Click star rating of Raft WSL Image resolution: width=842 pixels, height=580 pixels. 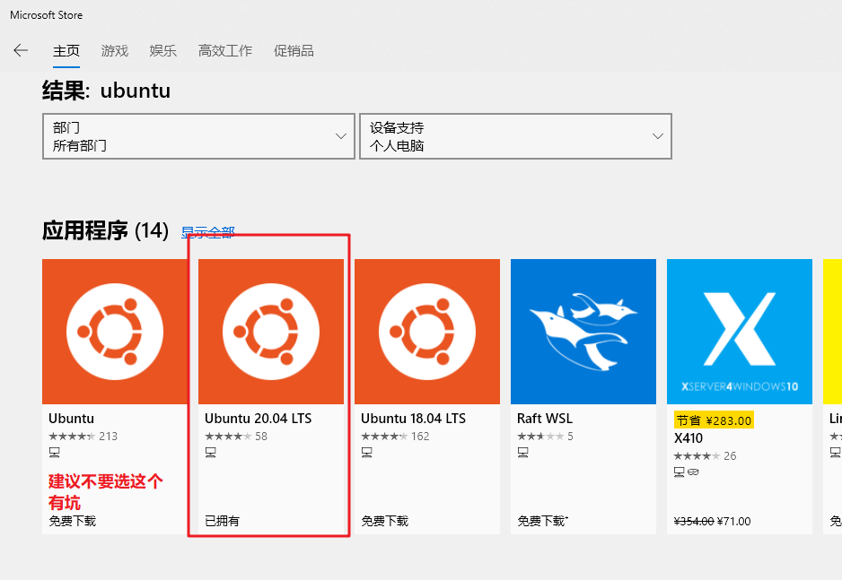coord(540,437)
